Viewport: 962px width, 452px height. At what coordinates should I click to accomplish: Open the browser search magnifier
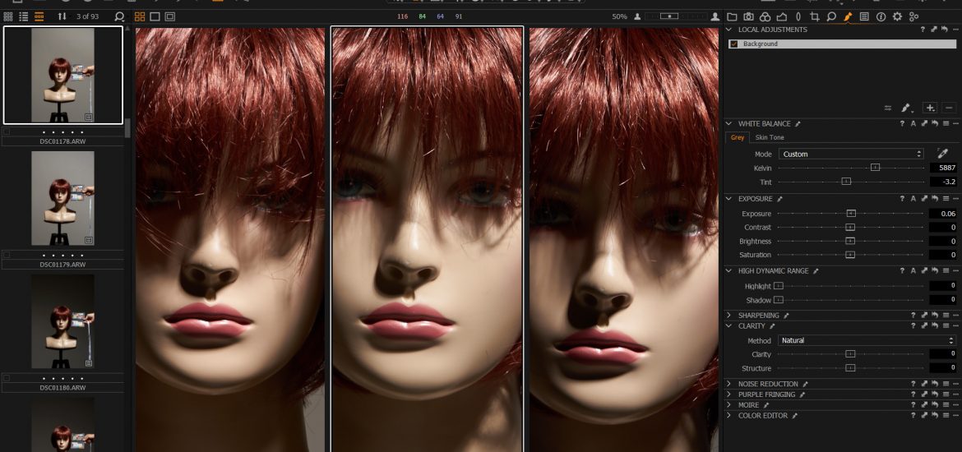[120, 16]
